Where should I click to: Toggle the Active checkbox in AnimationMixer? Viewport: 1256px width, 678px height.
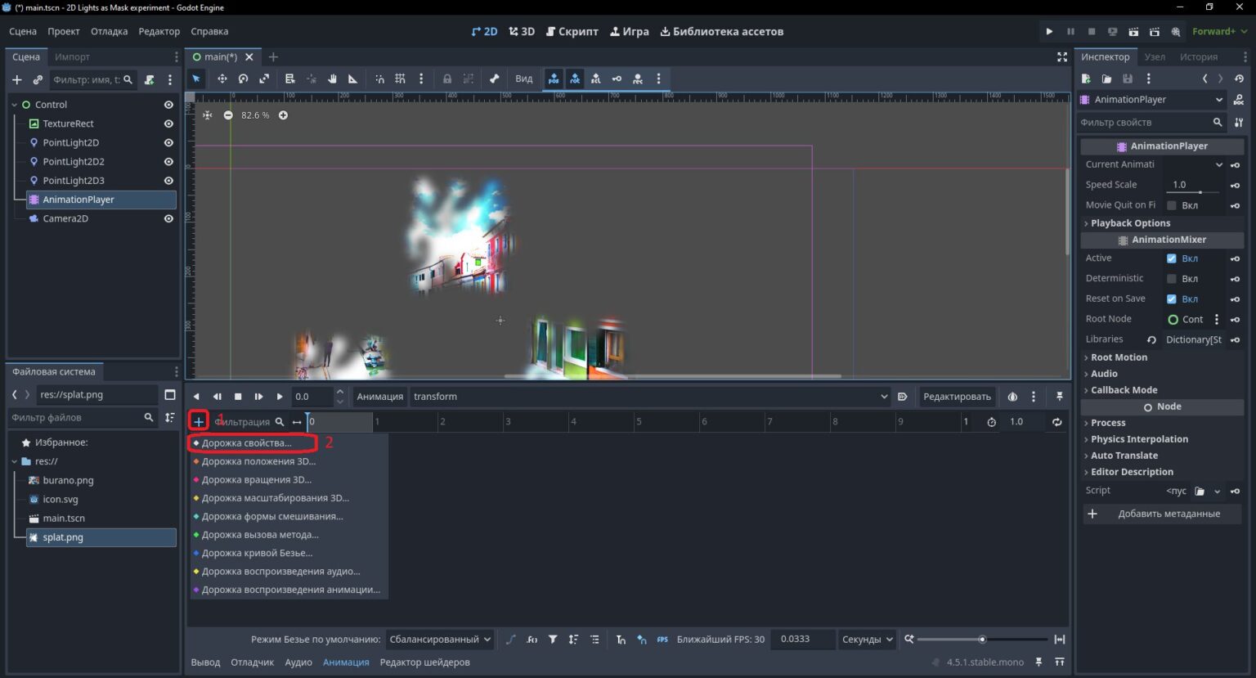pyautogui.click(x=1171, y=258)
